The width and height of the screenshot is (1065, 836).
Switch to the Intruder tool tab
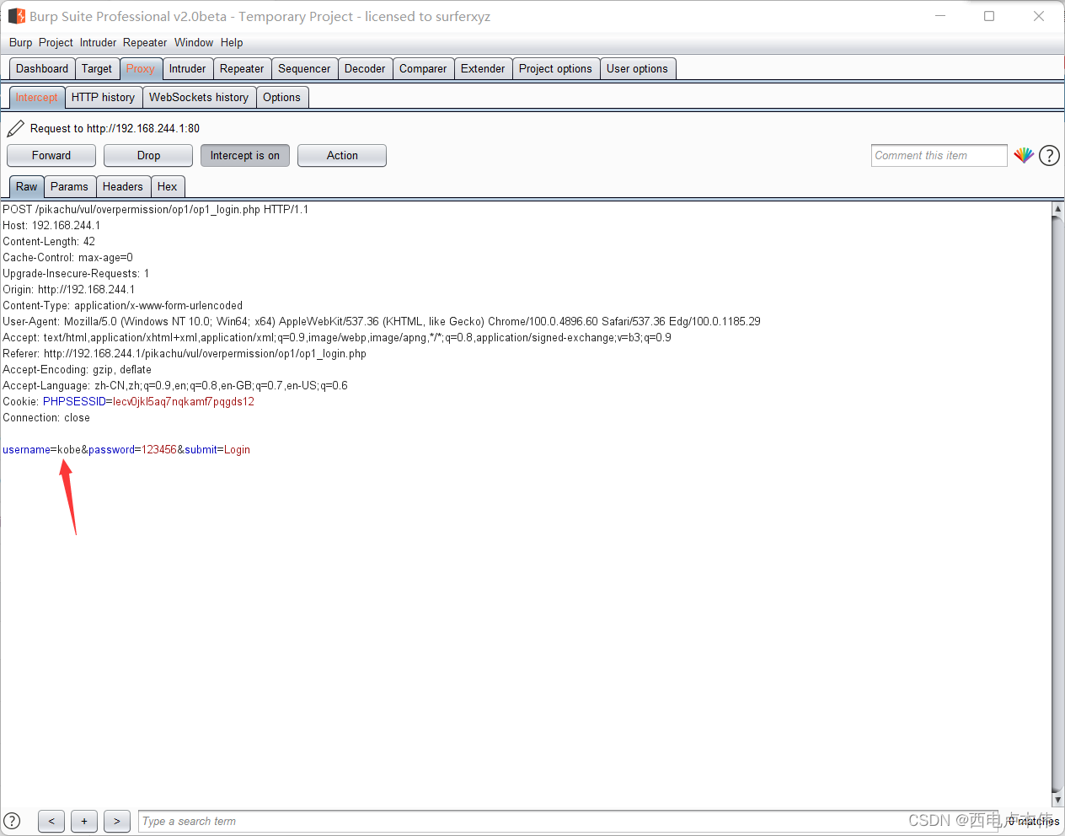(x=187, y=69)
